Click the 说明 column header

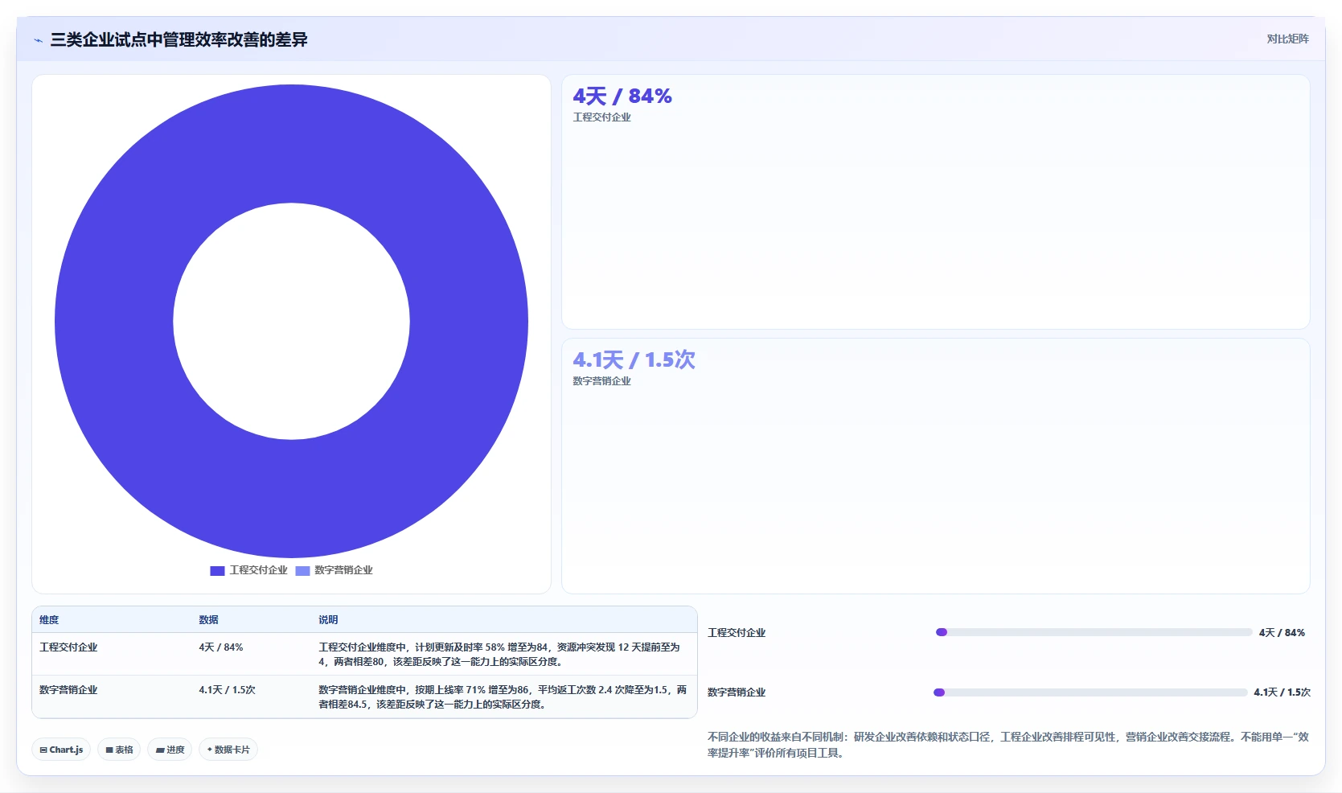[x=328, y=620]
